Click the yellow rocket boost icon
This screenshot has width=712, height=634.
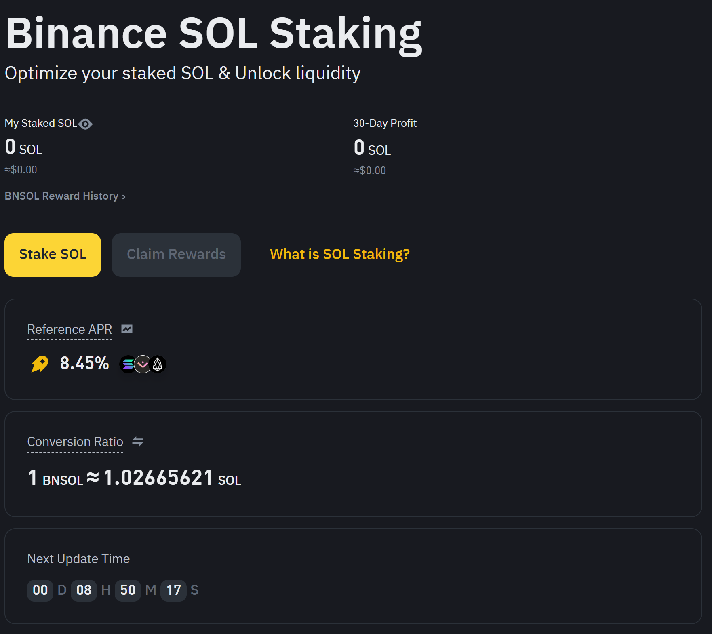click(40, 364)
